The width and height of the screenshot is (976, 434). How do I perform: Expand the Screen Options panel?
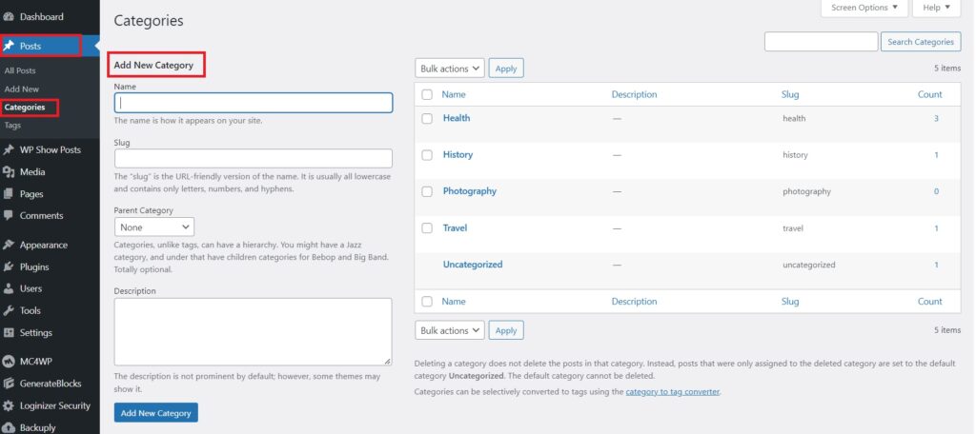coord(864,8)
